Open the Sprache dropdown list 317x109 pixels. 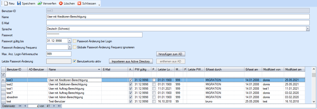308,29
